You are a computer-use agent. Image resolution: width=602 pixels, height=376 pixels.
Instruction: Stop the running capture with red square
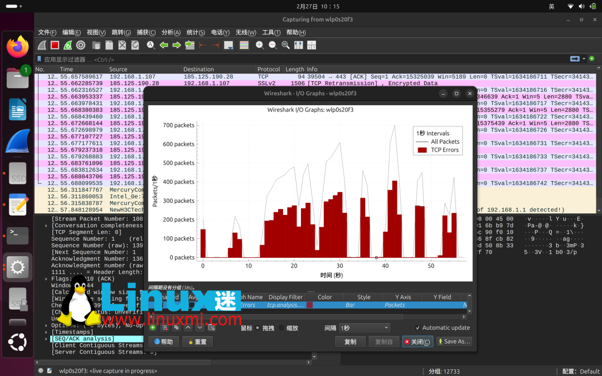[x=55, y=45]
